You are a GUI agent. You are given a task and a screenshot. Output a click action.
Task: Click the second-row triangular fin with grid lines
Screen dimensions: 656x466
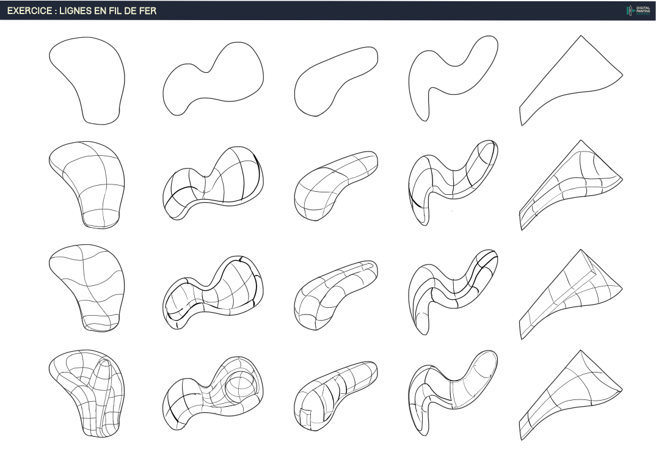coord(571,184)
